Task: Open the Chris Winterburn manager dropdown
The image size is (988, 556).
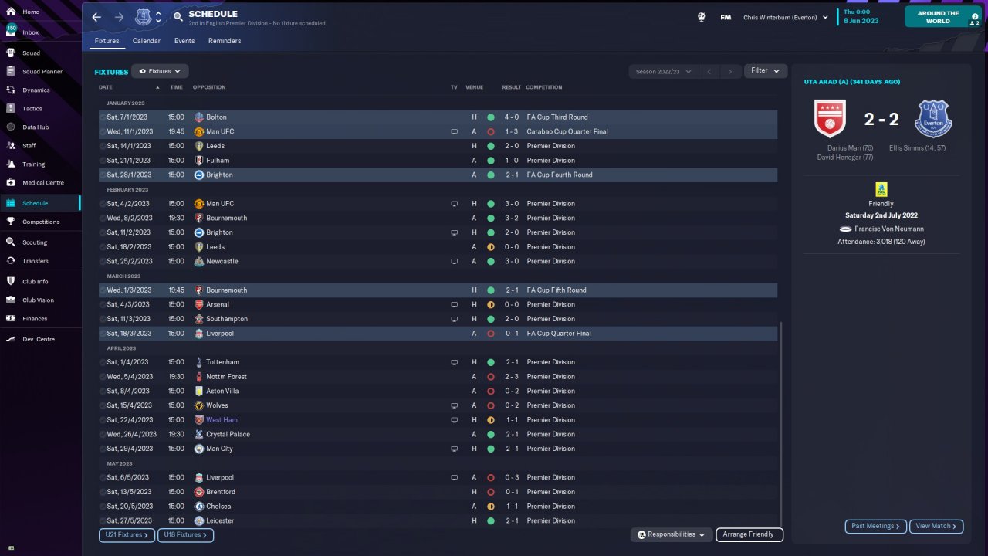Action: (786, 17)
